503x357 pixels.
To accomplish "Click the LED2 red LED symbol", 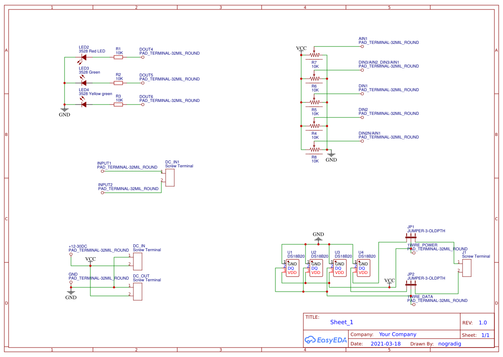I will coord(84,57).
